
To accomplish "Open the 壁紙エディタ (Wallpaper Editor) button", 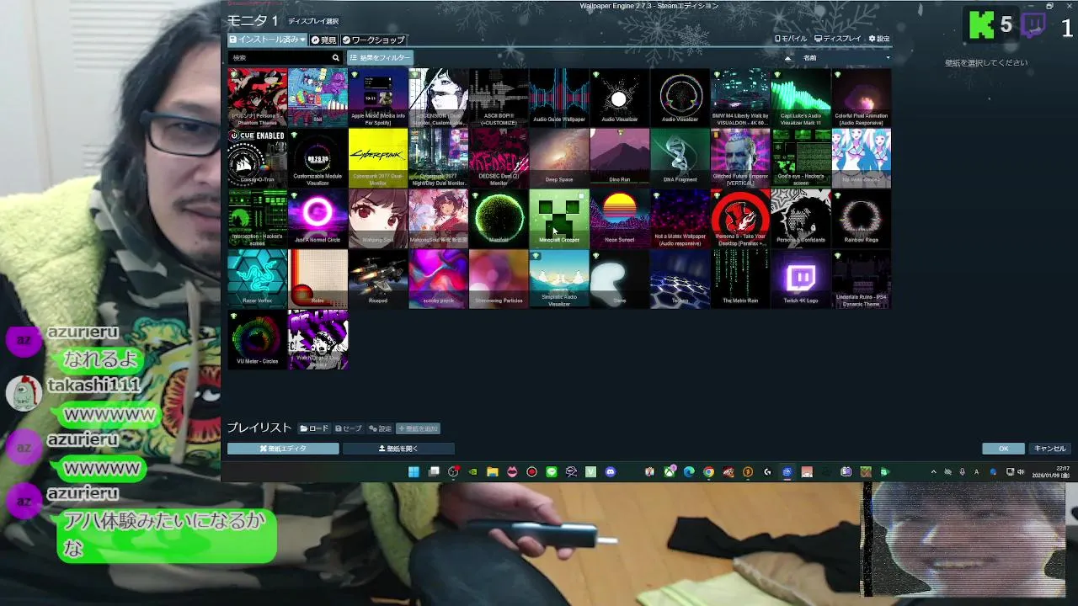I will [283, 449].
